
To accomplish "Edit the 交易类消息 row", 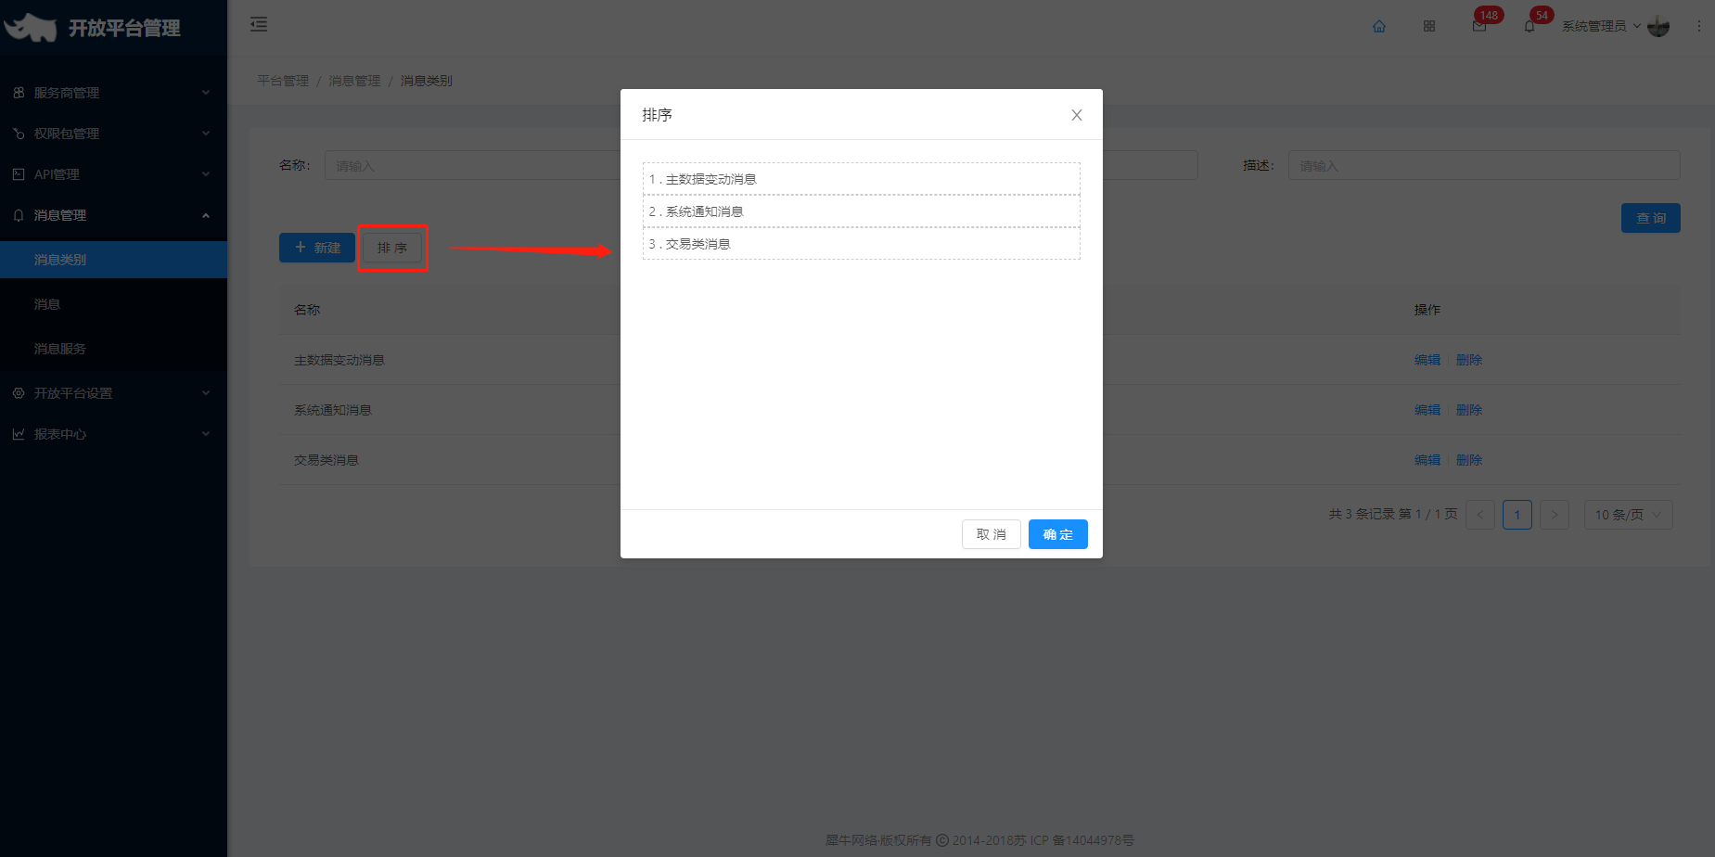I will (x=1427, y=460).
